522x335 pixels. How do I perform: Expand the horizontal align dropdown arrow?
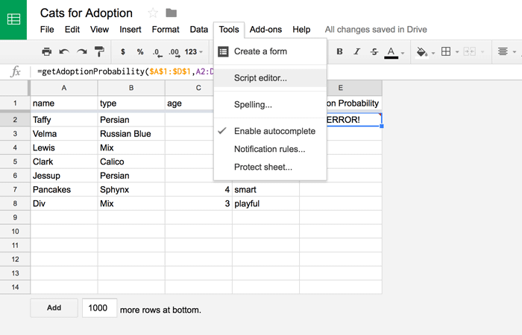click(515, 52)
